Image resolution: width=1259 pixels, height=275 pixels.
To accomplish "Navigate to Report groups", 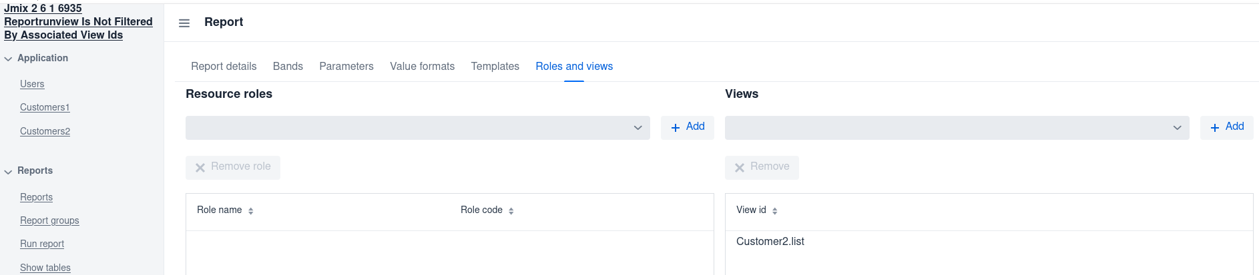I will tap(49, 220).
